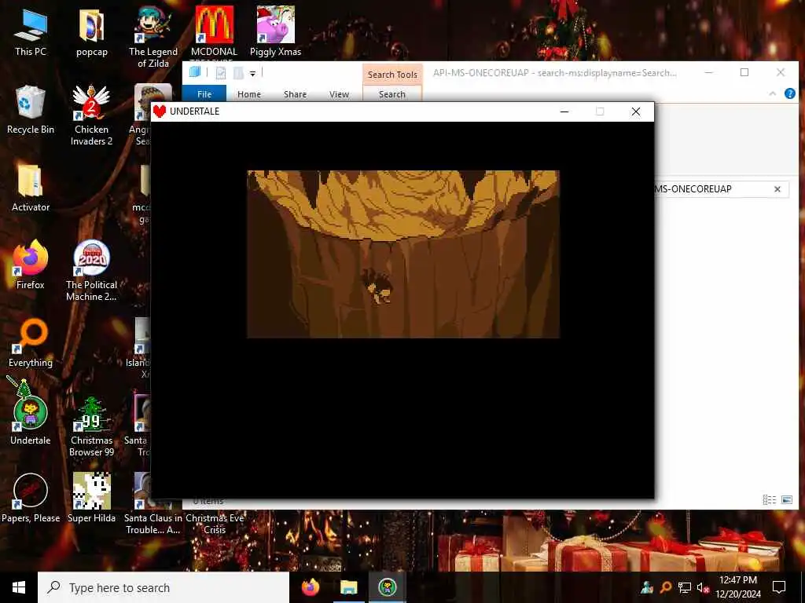The image size is (805, 603).
Task: Switch File Explorer to details view
Action: 769,499
